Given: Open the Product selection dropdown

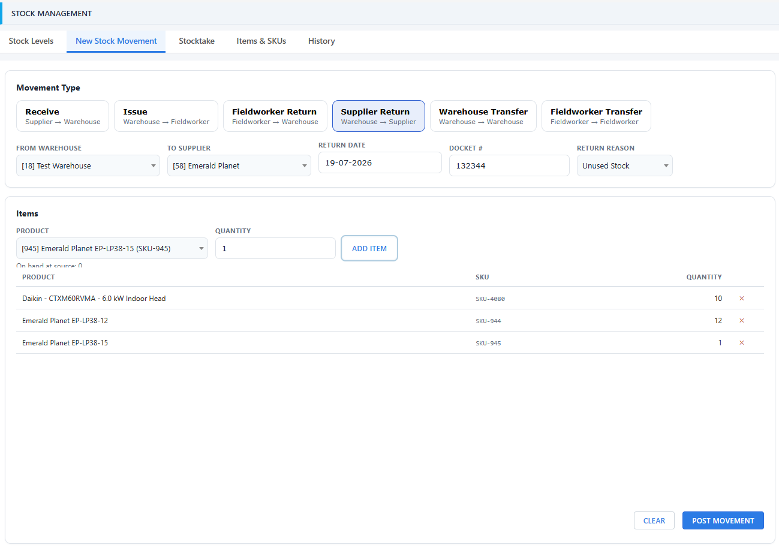Looking at the screenshot, I should [x=112, y=248].
